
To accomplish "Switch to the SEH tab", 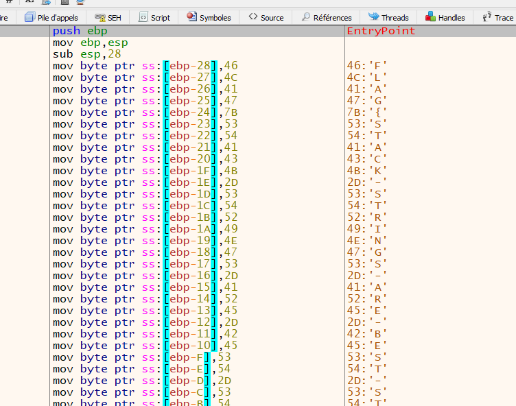I will [x=108, y=17].
